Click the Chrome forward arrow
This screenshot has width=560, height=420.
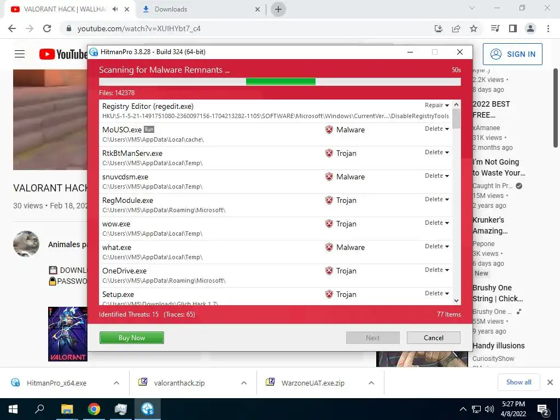click(30, 28)
